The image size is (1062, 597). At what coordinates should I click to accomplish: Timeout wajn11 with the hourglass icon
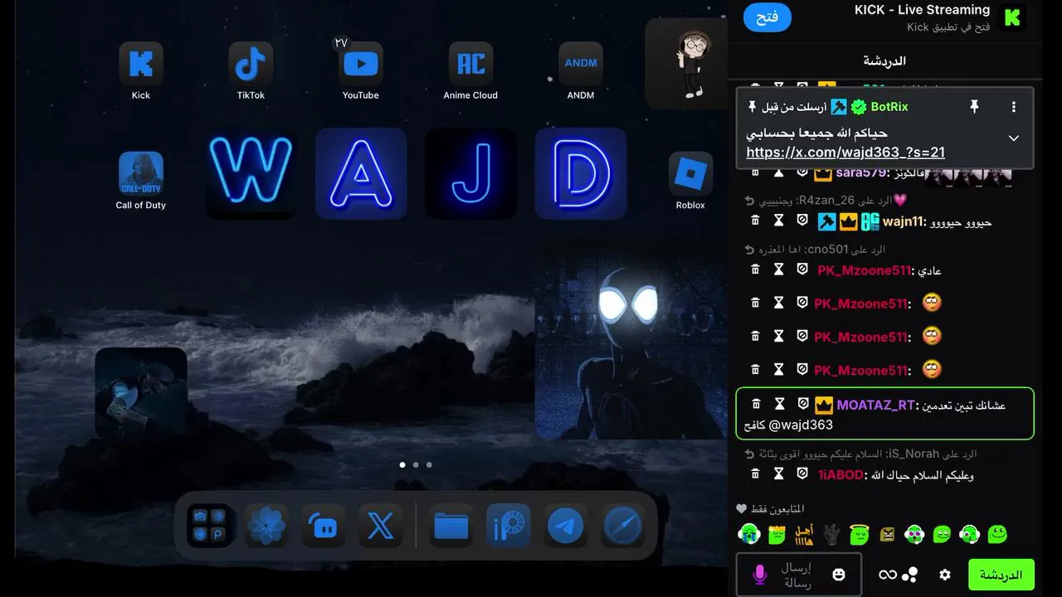(778, 221)
